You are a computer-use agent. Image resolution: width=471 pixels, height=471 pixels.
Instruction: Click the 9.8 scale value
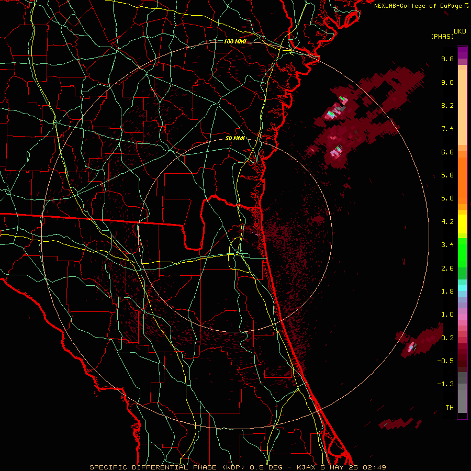(447, 59)
